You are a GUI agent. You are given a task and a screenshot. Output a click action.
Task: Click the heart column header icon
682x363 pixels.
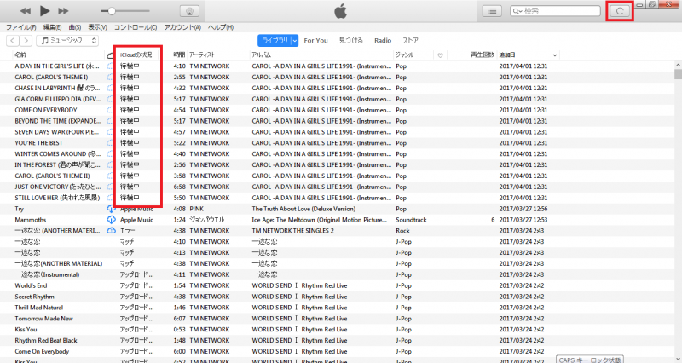click(440, 55)
